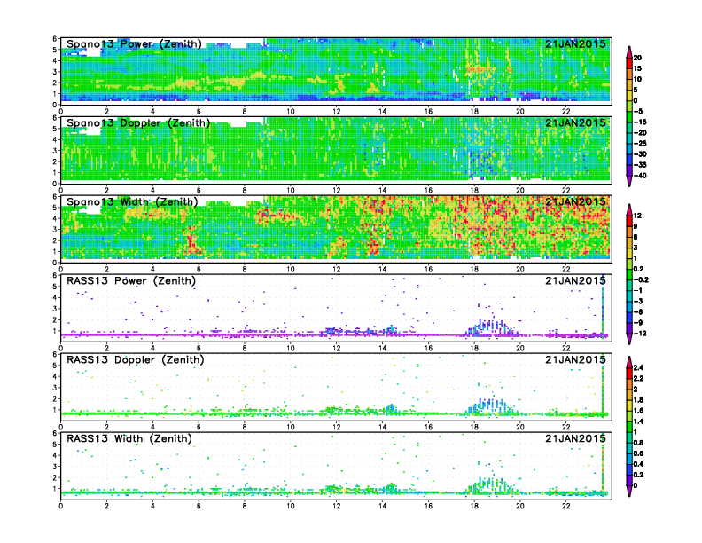Click the "RASS13 Doppler (Zenith)" panel title
Viewport: 702px width, 543px height.
pos(136,359)
